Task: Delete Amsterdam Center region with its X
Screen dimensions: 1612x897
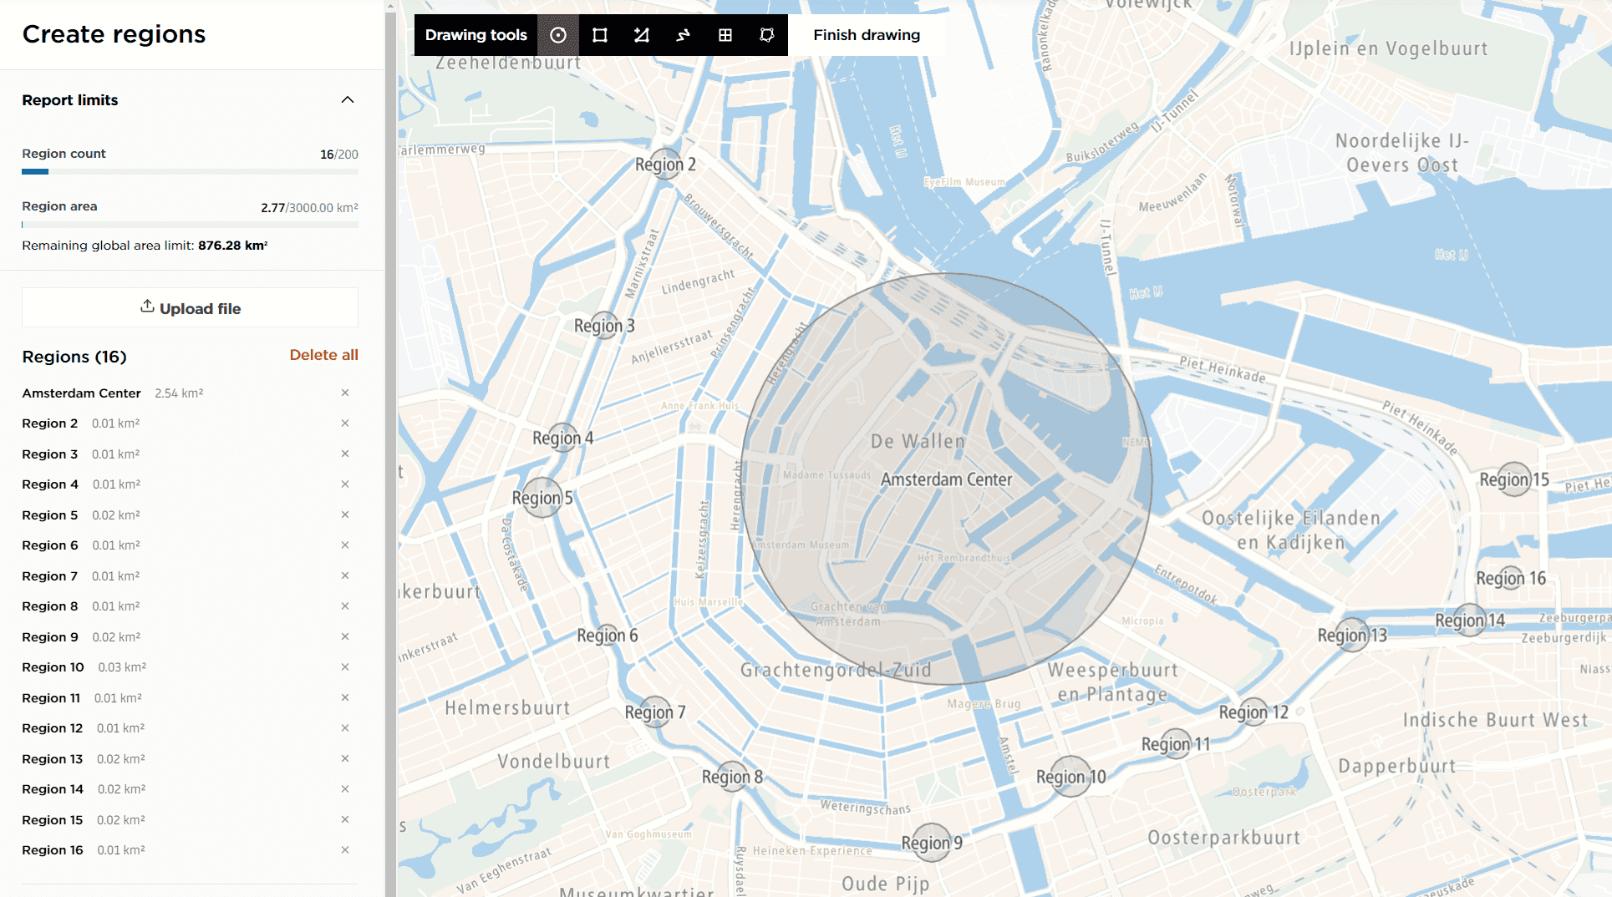Action: tap(345, 393)
